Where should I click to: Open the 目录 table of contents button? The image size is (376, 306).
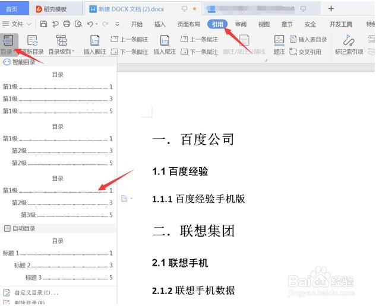click(x=8, y=44)
